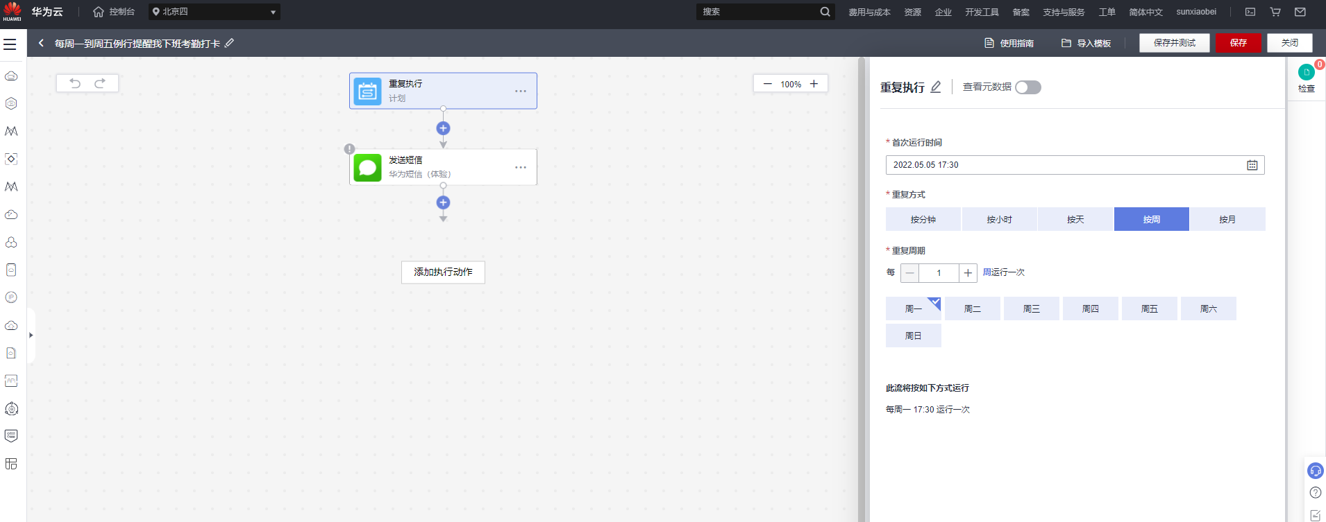Go back using the header arrow
The image size is (1326, 522).
[x=42, y=43]
